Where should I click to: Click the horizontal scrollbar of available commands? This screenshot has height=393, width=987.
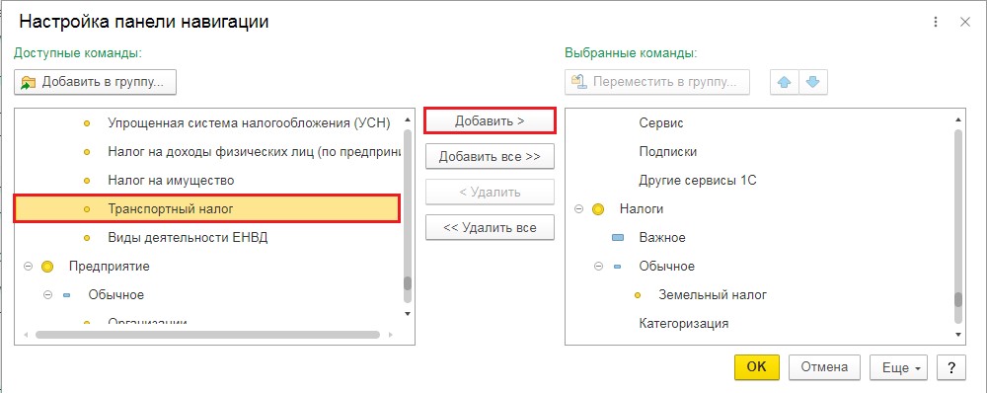(x=207, y=335)
